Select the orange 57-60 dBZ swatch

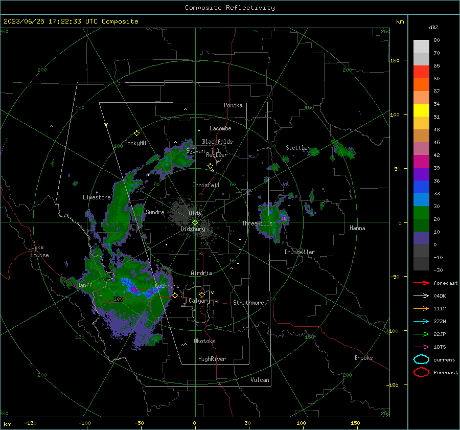click(421, 85)
